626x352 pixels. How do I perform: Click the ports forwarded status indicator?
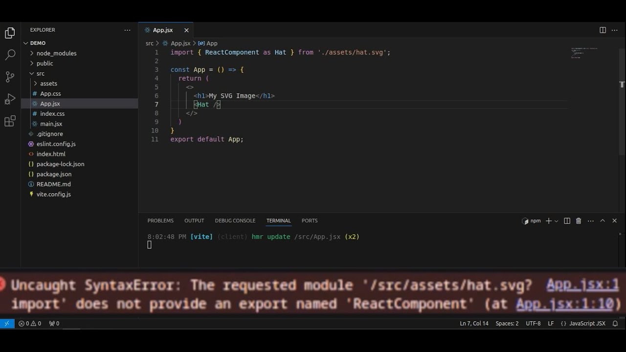coord(54,323)
